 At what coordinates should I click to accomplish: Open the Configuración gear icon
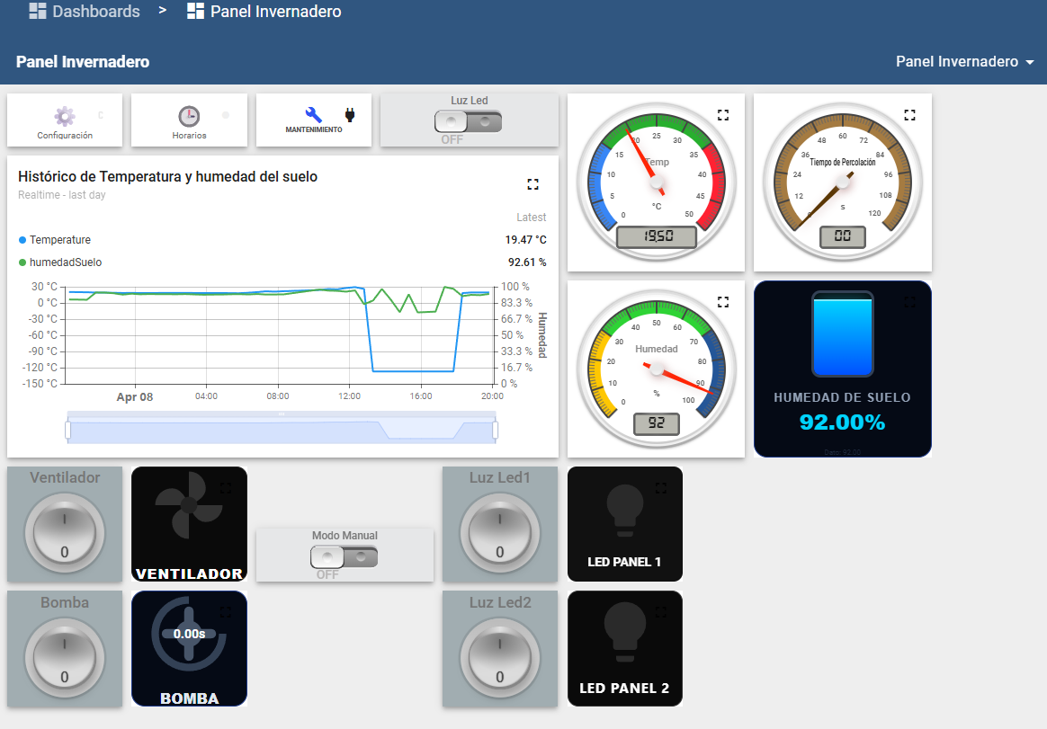64,116
